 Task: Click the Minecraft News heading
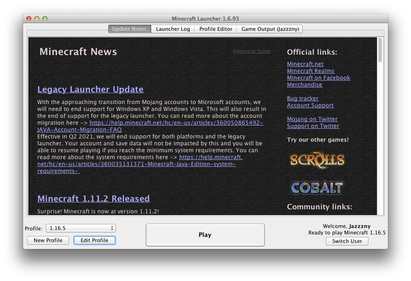[x=78, y=51]
